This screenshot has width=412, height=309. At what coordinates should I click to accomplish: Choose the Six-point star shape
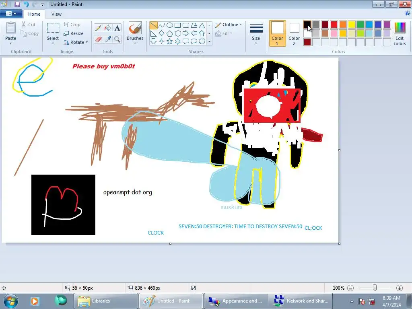pos(177,41)
